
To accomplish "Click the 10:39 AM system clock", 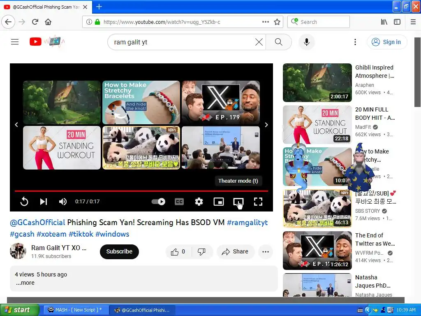I will (406, 310).
